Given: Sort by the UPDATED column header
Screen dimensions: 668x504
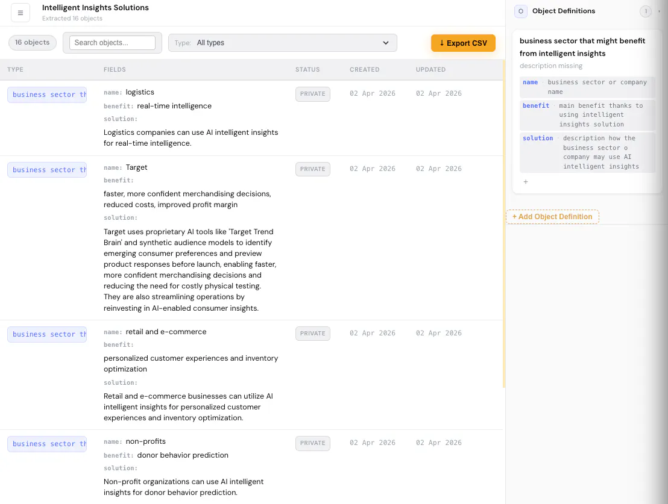Looking at the screenshot, I should pyautogui.click(x=430, y=69).
